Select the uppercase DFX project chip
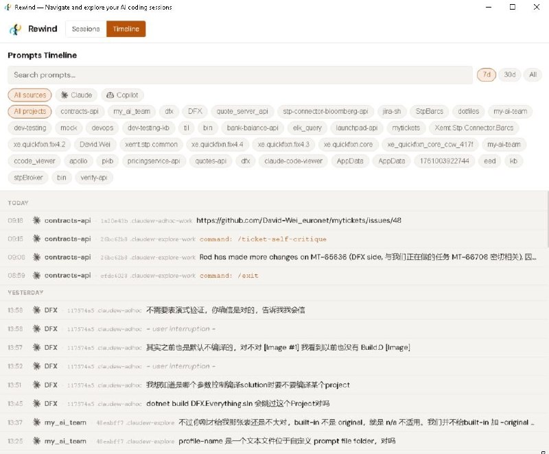 coord(195,112)
